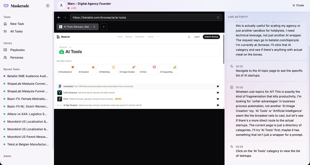Click the AI Image Creation icon
The width and height of the screenshot is (310, 165).
click(x=134, y=67)
